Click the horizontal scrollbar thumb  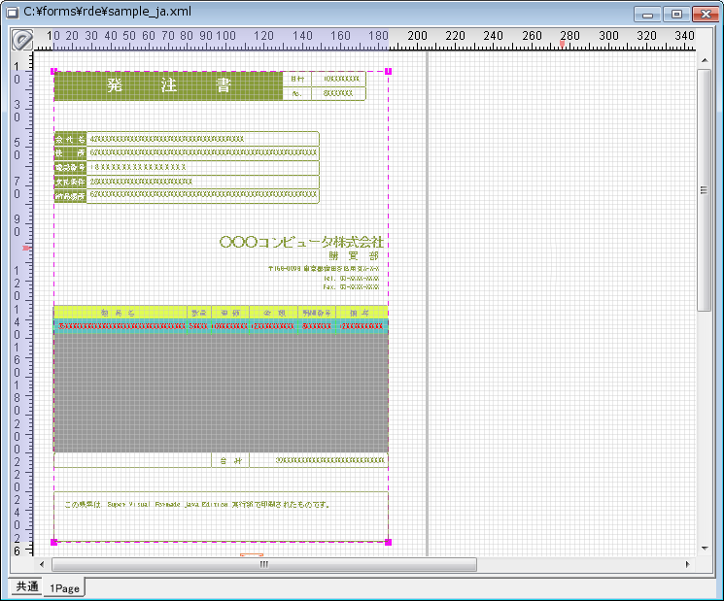tap(264, 564)
